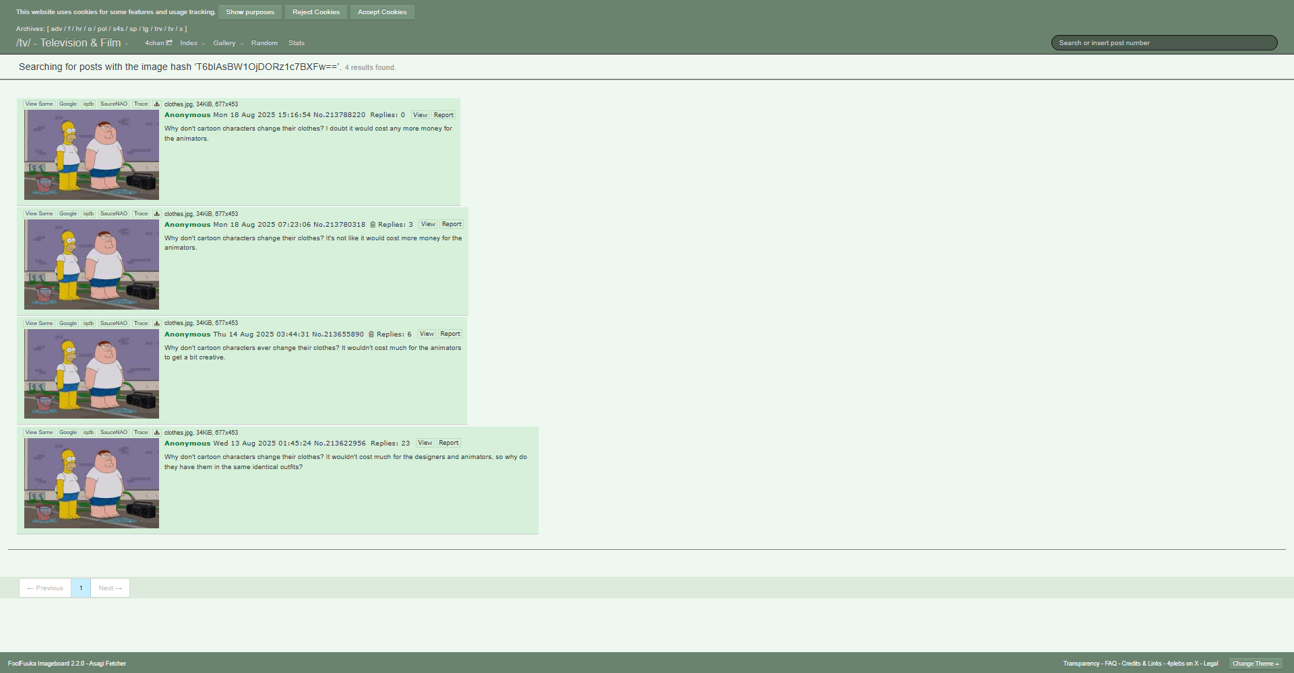This screenshot has width=1294, height=673.
Task: Click View Same on post No.213788220
Action: coord(39,104)
